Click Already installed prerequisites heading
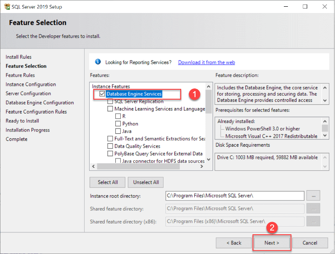 click(x=236, y=121)
